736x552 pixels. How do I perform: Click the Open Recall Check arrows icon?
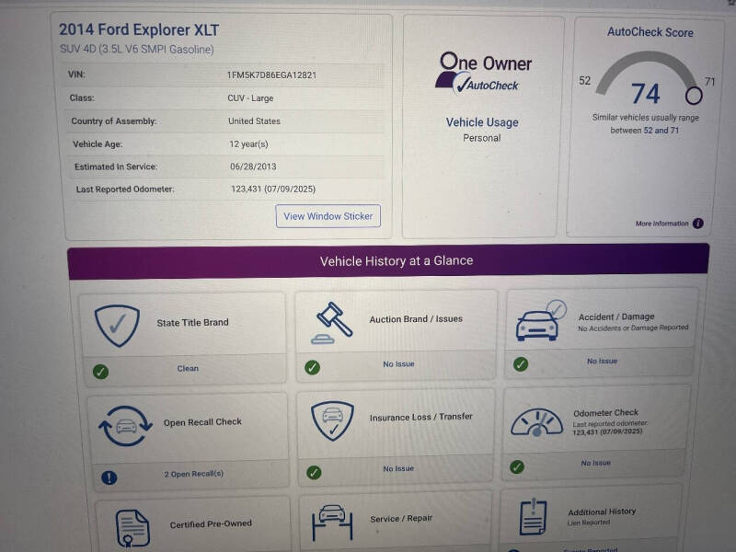click(x=125, y=426)
